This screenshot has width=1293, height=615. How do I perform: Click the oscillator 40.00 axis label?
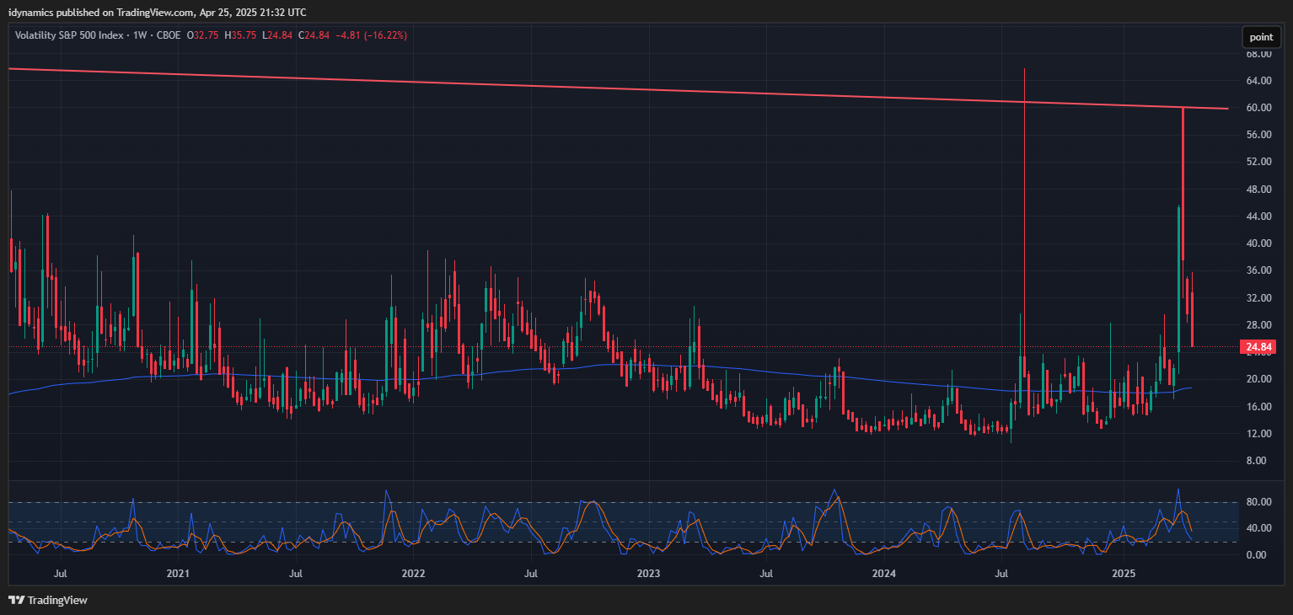click(1258, 528)
